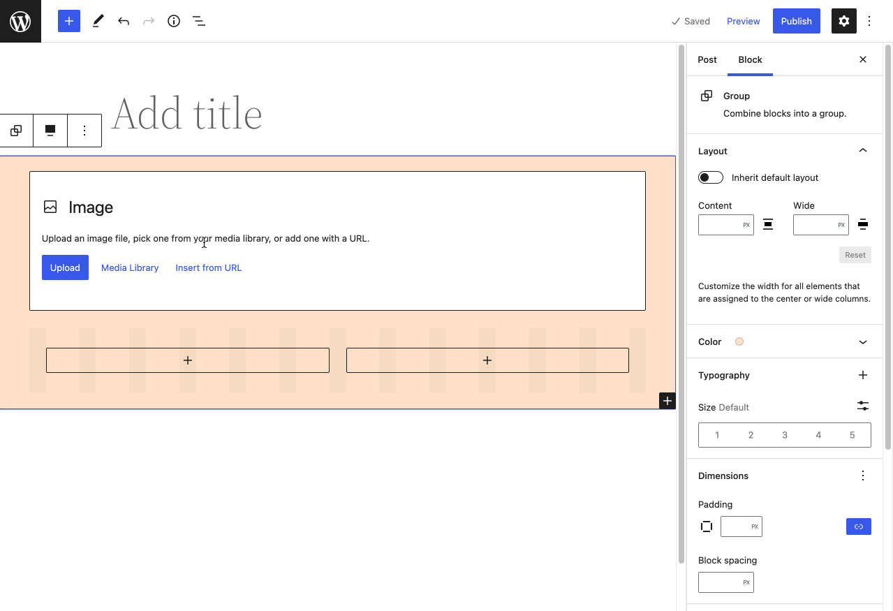
Task: Click the Publish button
Action: pyautogui.click(x=796, y=21)
